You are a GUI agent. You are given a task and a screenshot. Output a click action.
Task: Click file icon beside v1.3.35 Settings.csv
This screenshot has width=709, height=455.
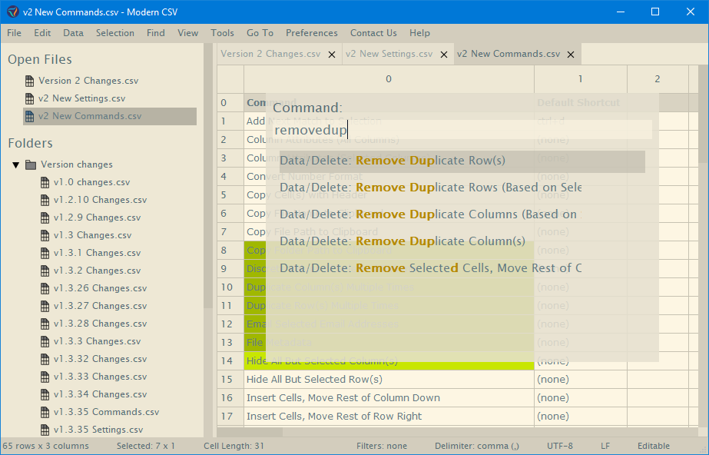pyautogui.click(x=45, y=430)
